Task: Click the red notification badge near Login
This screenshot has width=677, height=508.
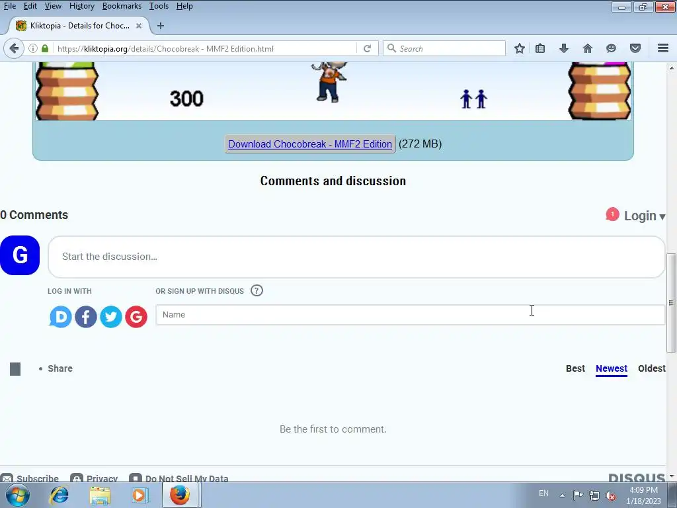Action: tap(612, 214)
